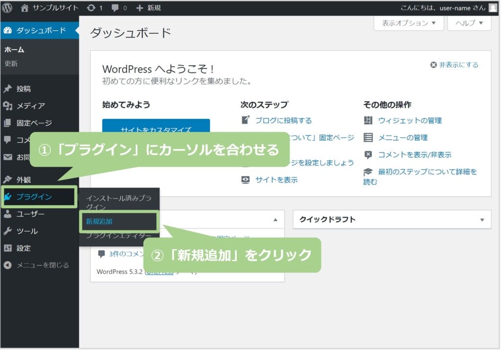Open the ホーム submenu item

click(14, 49)
